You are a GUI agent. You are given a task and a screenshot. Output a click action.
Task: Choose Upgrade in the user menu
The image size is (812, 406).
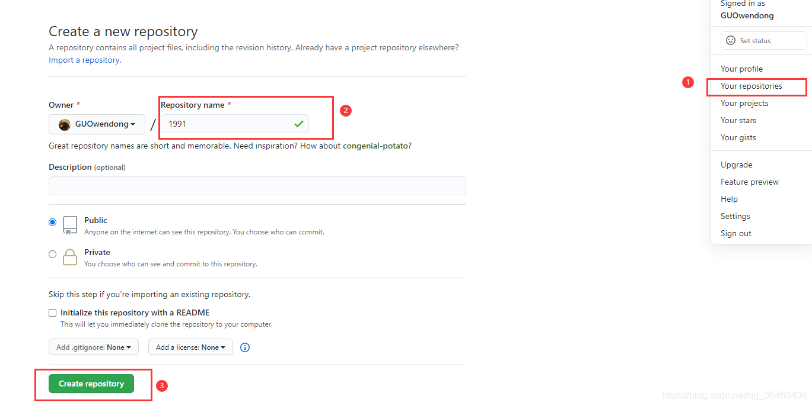tap(737, 165)
